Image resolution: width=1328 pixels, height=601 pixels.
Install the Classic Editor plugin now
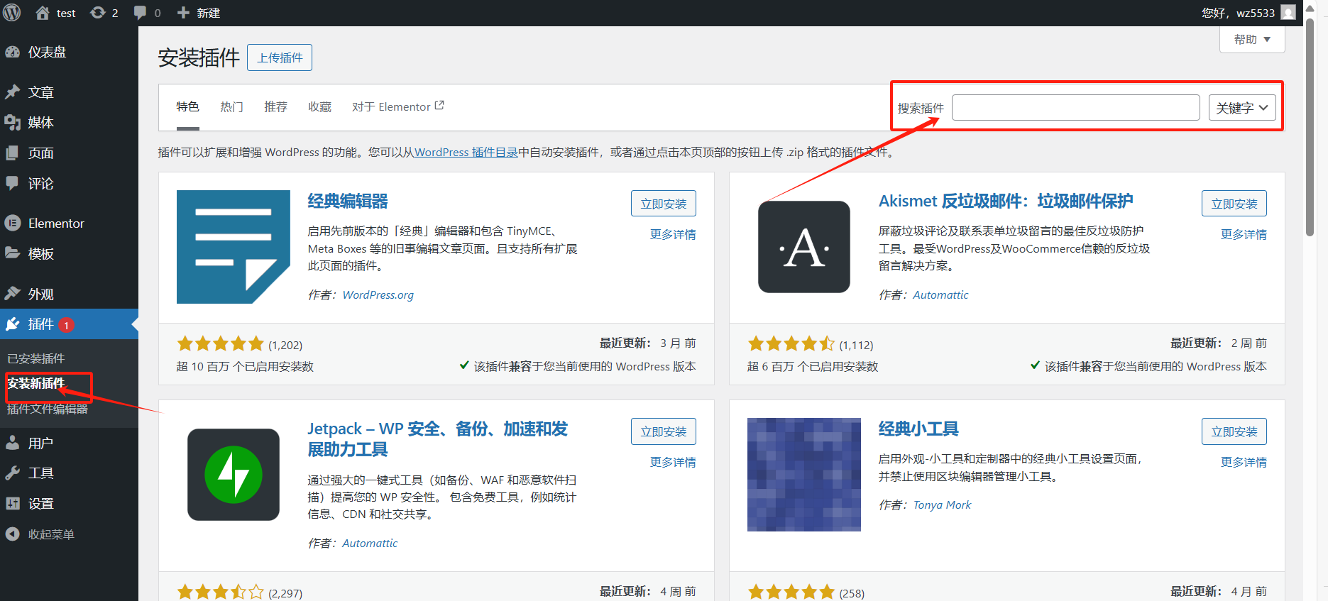tap(663, 204)
